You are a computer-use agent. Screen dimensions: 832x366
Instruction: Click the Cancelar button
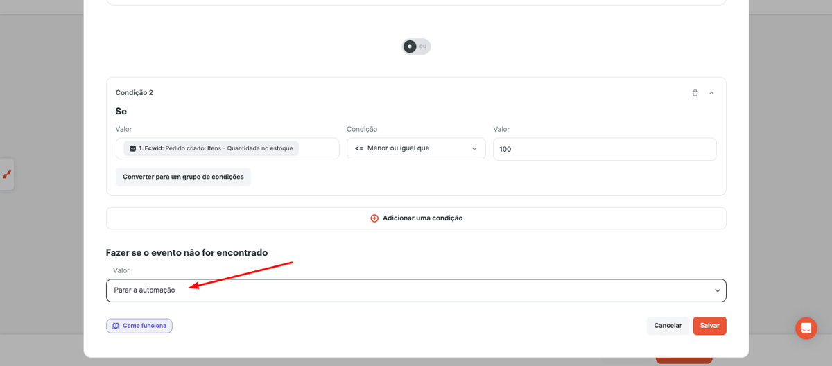[x=668, y=326]
